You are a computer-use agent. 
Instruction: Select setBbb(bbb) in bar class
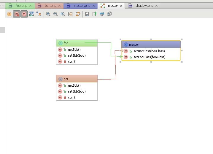(77, 91)
